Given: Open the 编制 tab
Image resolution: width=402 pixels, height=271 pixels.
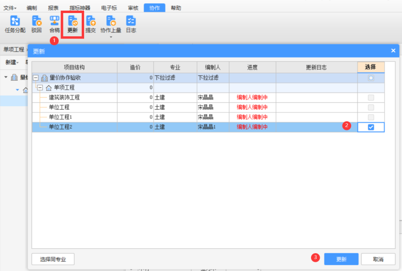Looking at the screenshot, I should (32, 8).
